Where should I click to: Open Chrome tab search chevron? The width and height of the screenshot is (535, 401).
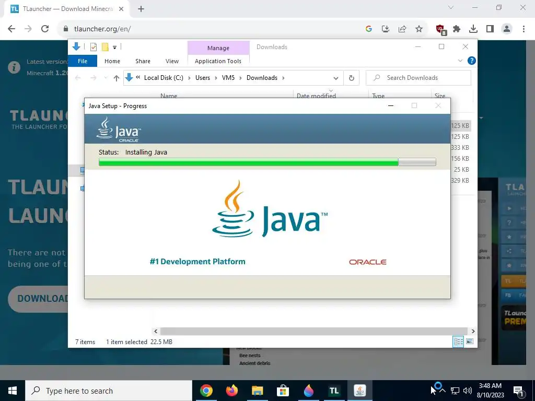451,7
